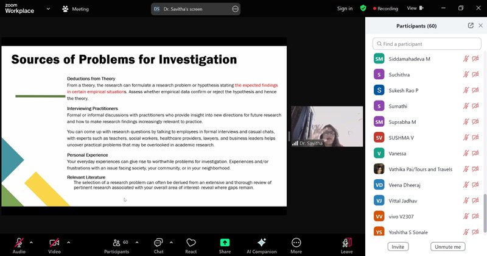Expand the Audio options arrow

(x=31, y=242)
